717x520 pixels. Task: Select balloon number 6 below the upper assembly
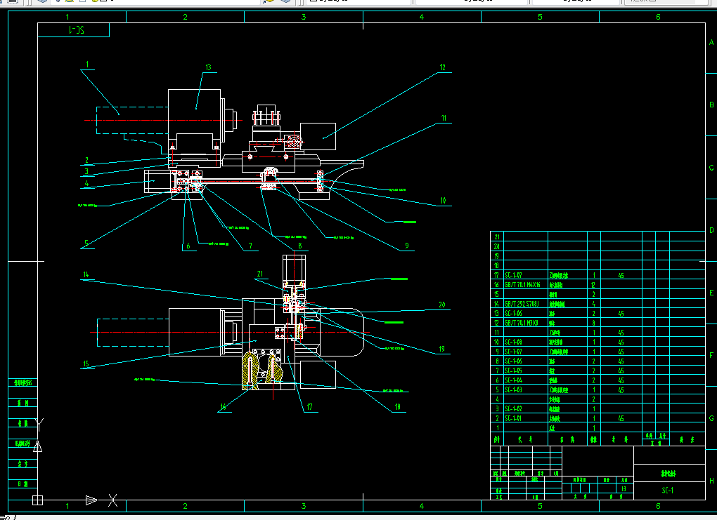[188, 246]
